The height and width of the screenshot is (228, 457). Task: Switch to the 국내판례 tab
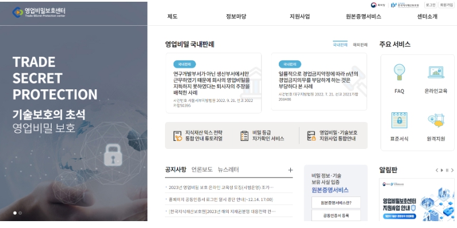tap(340, 45)
